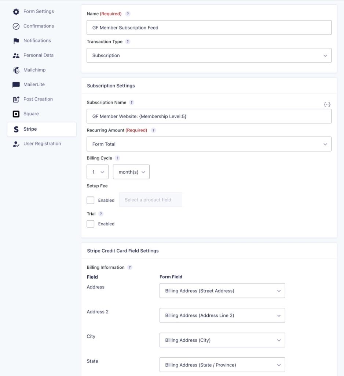
Task: Click the Stripe Credit Card Field Settings heading
Action: [123, 251]
